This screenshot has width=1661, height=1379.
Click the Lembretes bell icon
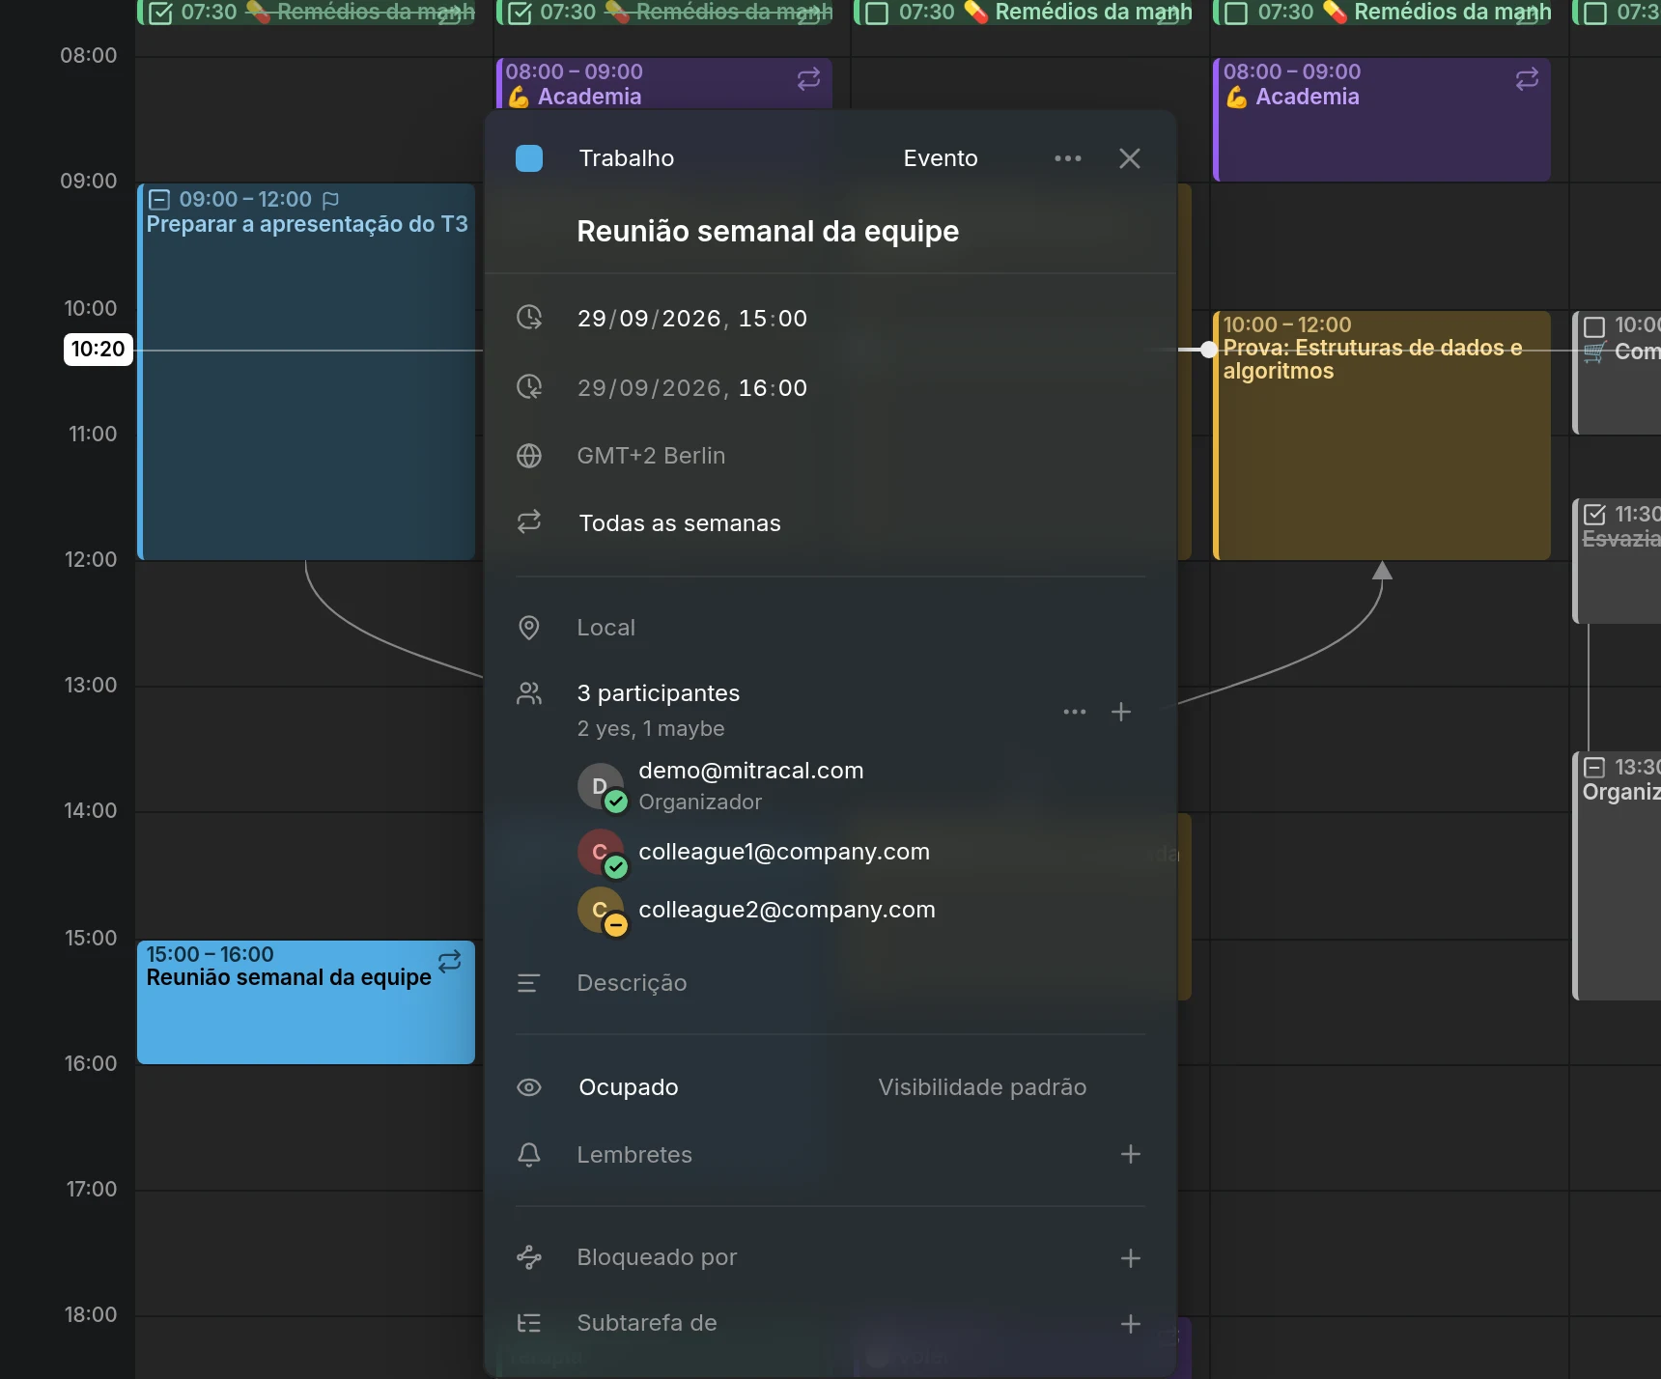(529, 1155)
